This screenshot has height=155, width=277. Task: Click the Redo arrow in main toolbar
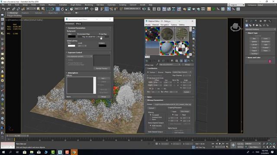(8, 9)
